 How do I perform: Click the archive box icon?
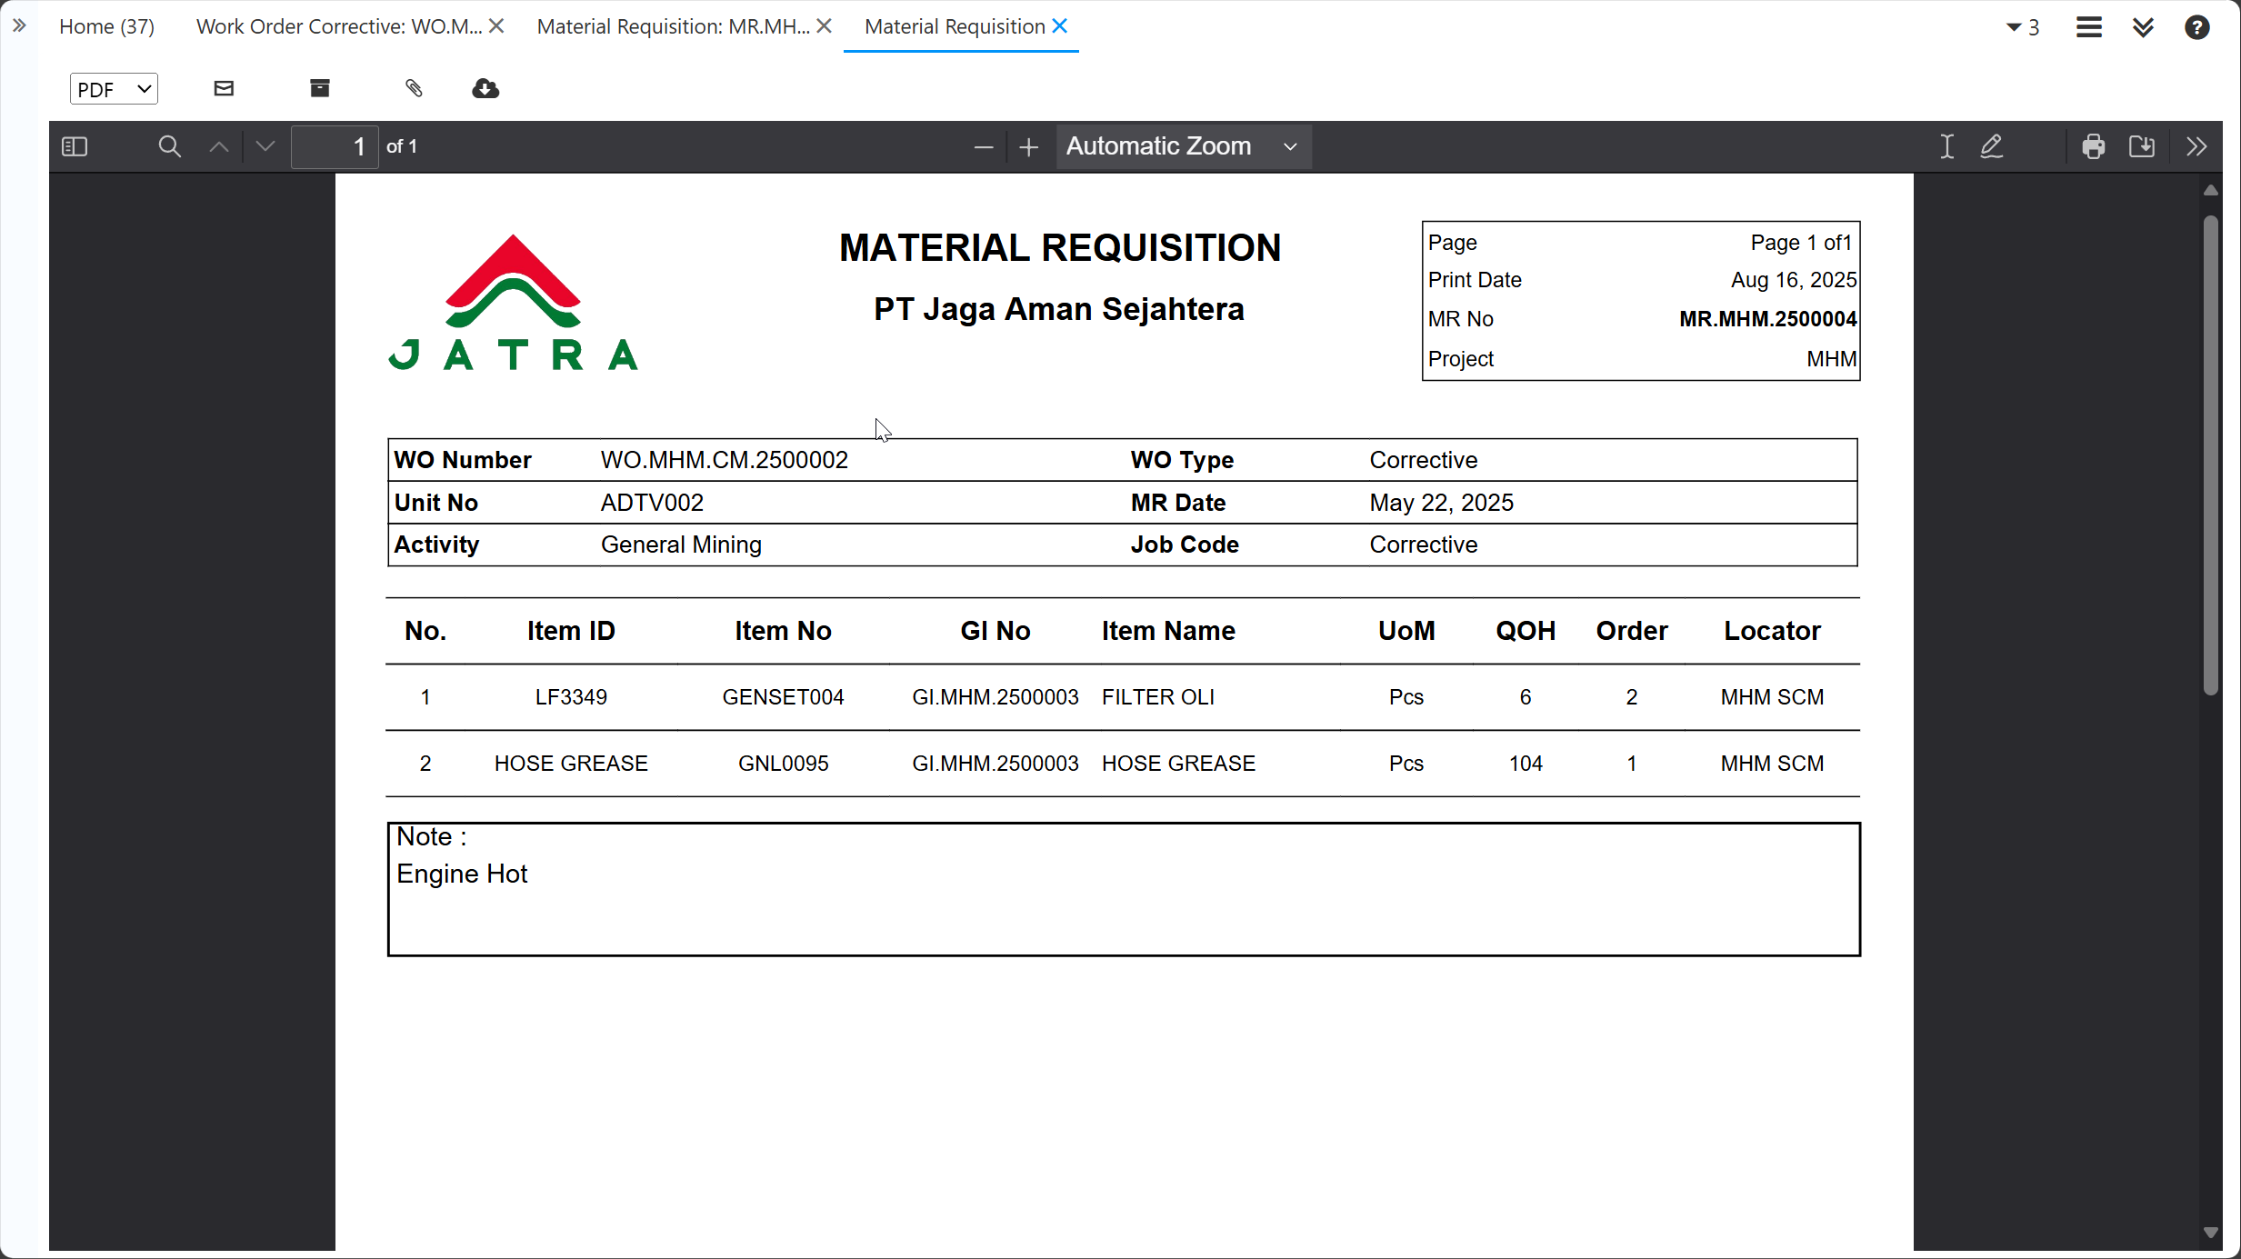[320, 88]
